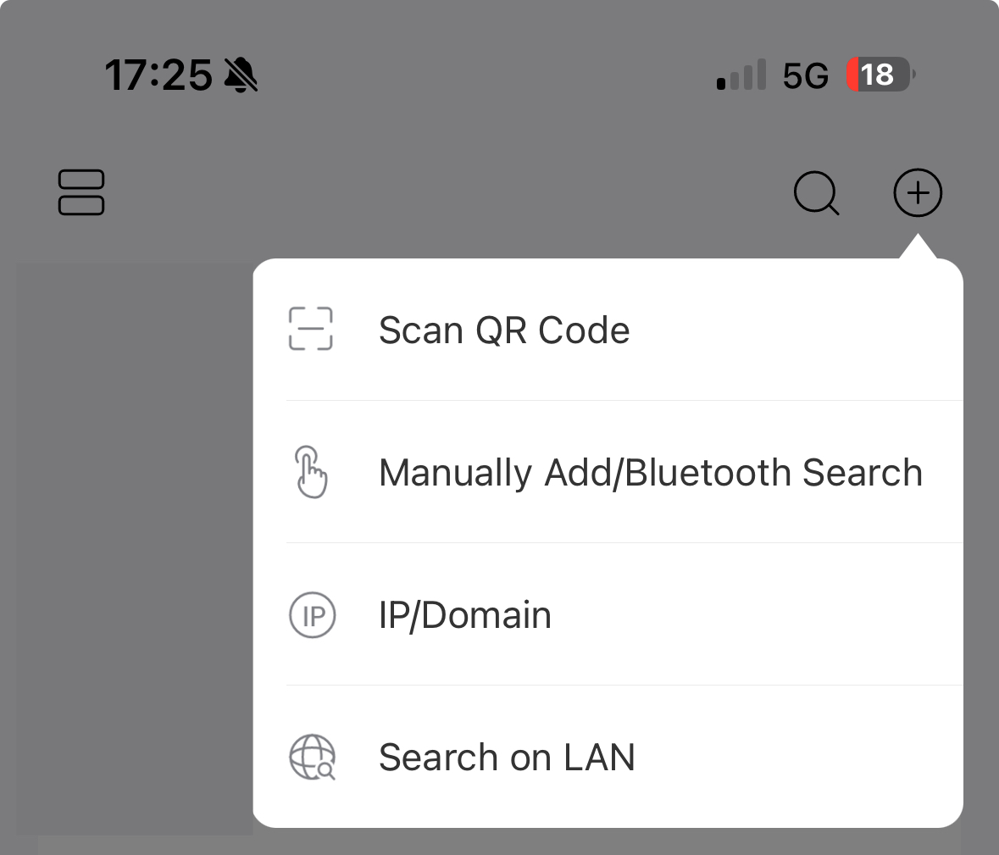
Task: Select the Search on LAN entry
Action: point(608,757)
